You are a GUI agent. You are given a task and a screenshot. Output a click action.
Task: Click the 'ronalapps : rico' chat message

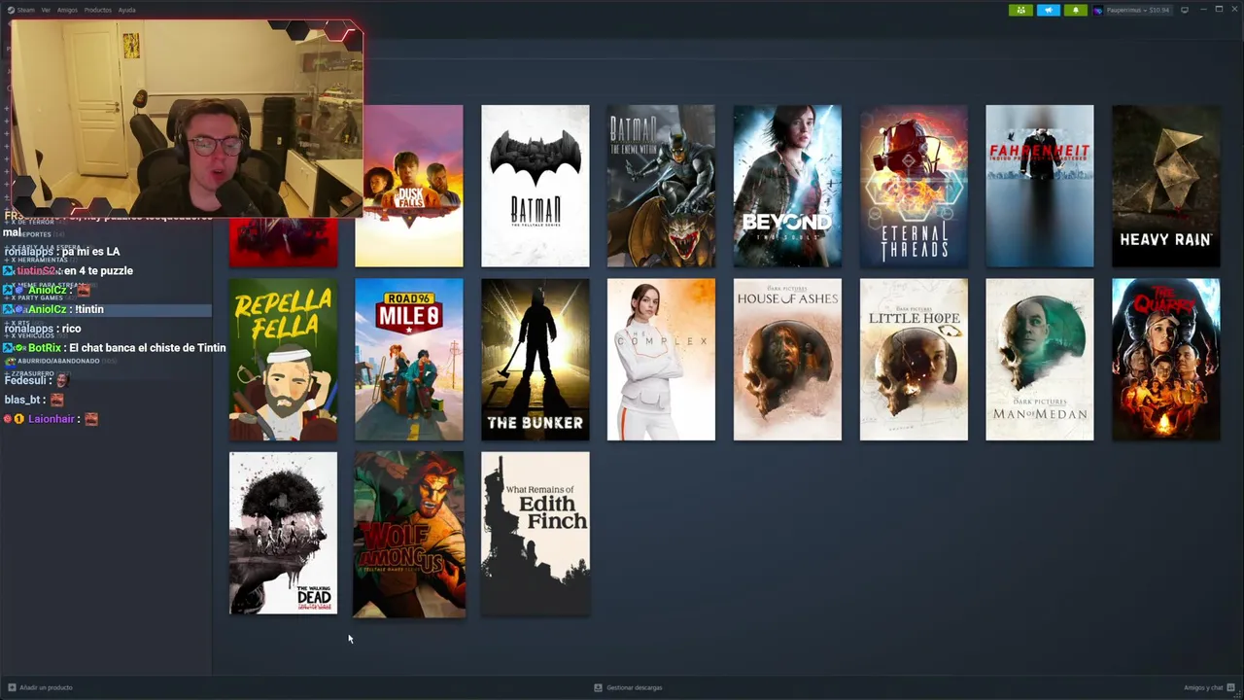click(43, 329)
